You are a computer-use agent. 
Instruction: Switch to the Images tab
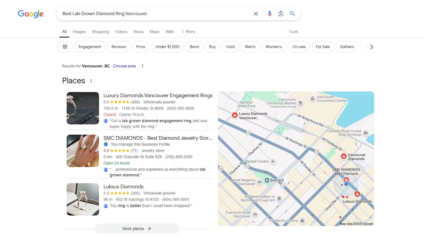79,32
